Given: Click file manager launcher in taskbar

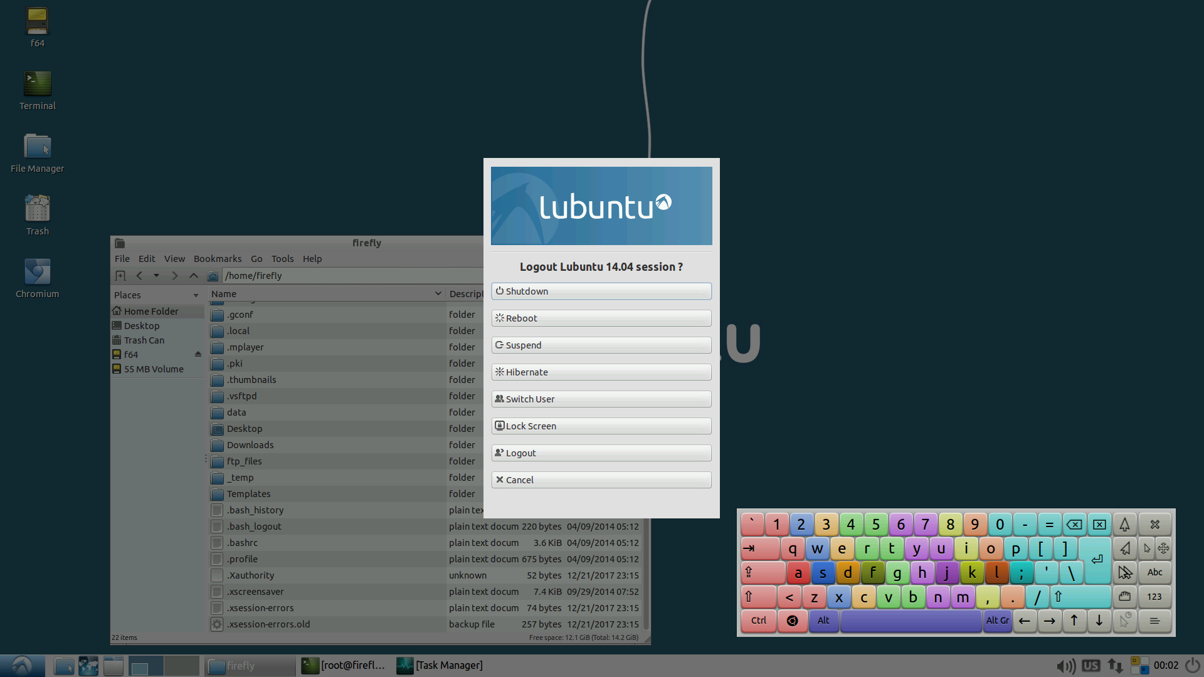Looking at the screenshot, I should pyautogui.click(x=64, y=666).
